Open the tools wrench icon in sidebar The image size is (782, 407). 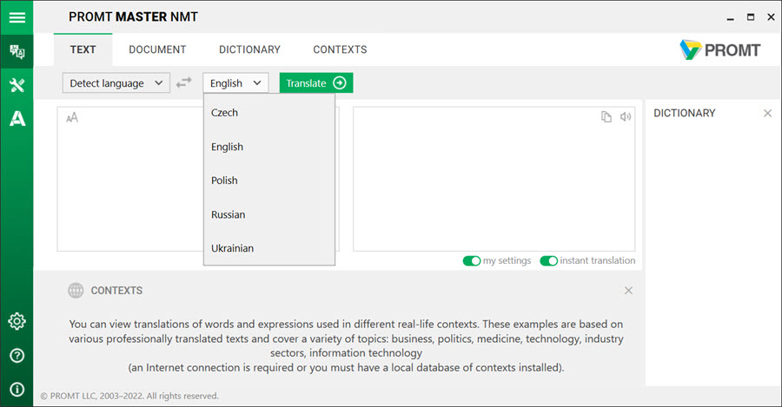[x=17, y=85]
